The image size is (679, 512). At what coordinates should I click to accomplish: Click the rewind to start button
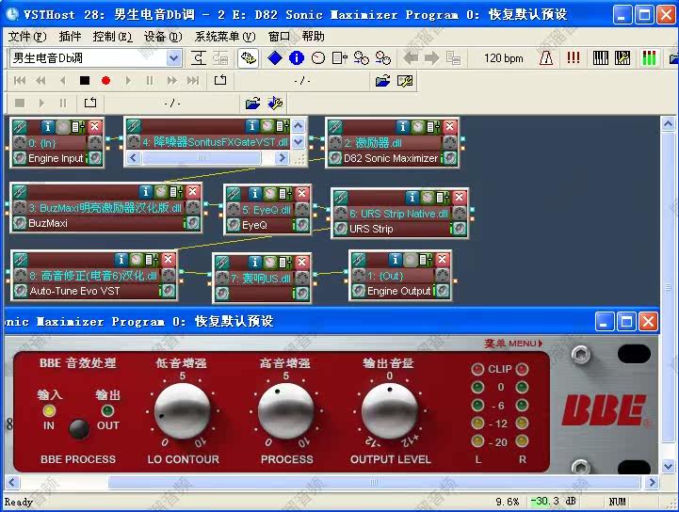(20, 81)
